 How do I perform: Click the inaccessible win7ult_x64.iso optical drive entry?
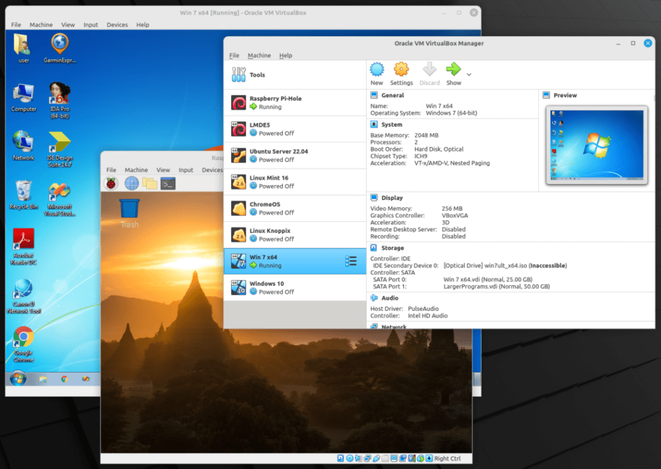click(x=505, y=266)
